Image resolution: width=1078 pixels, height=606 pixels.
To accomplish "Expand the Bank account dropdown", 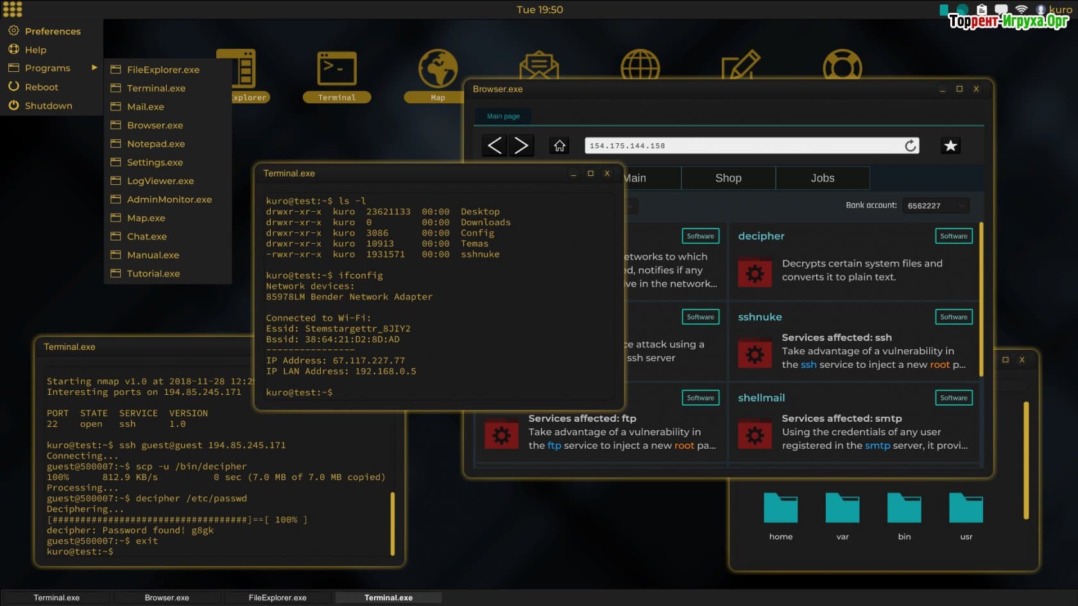I will tap(936, 205).
